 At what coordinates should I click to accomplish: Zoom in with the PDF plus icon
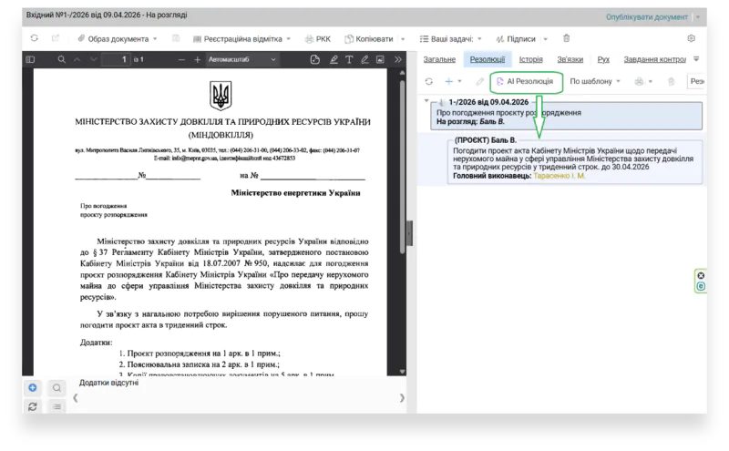(197, 59)
